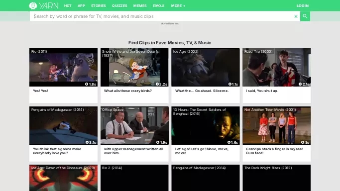This screenshot has width=340, height=191.
Task: Click the Yarn logo icon
Action: coord(33,5)
